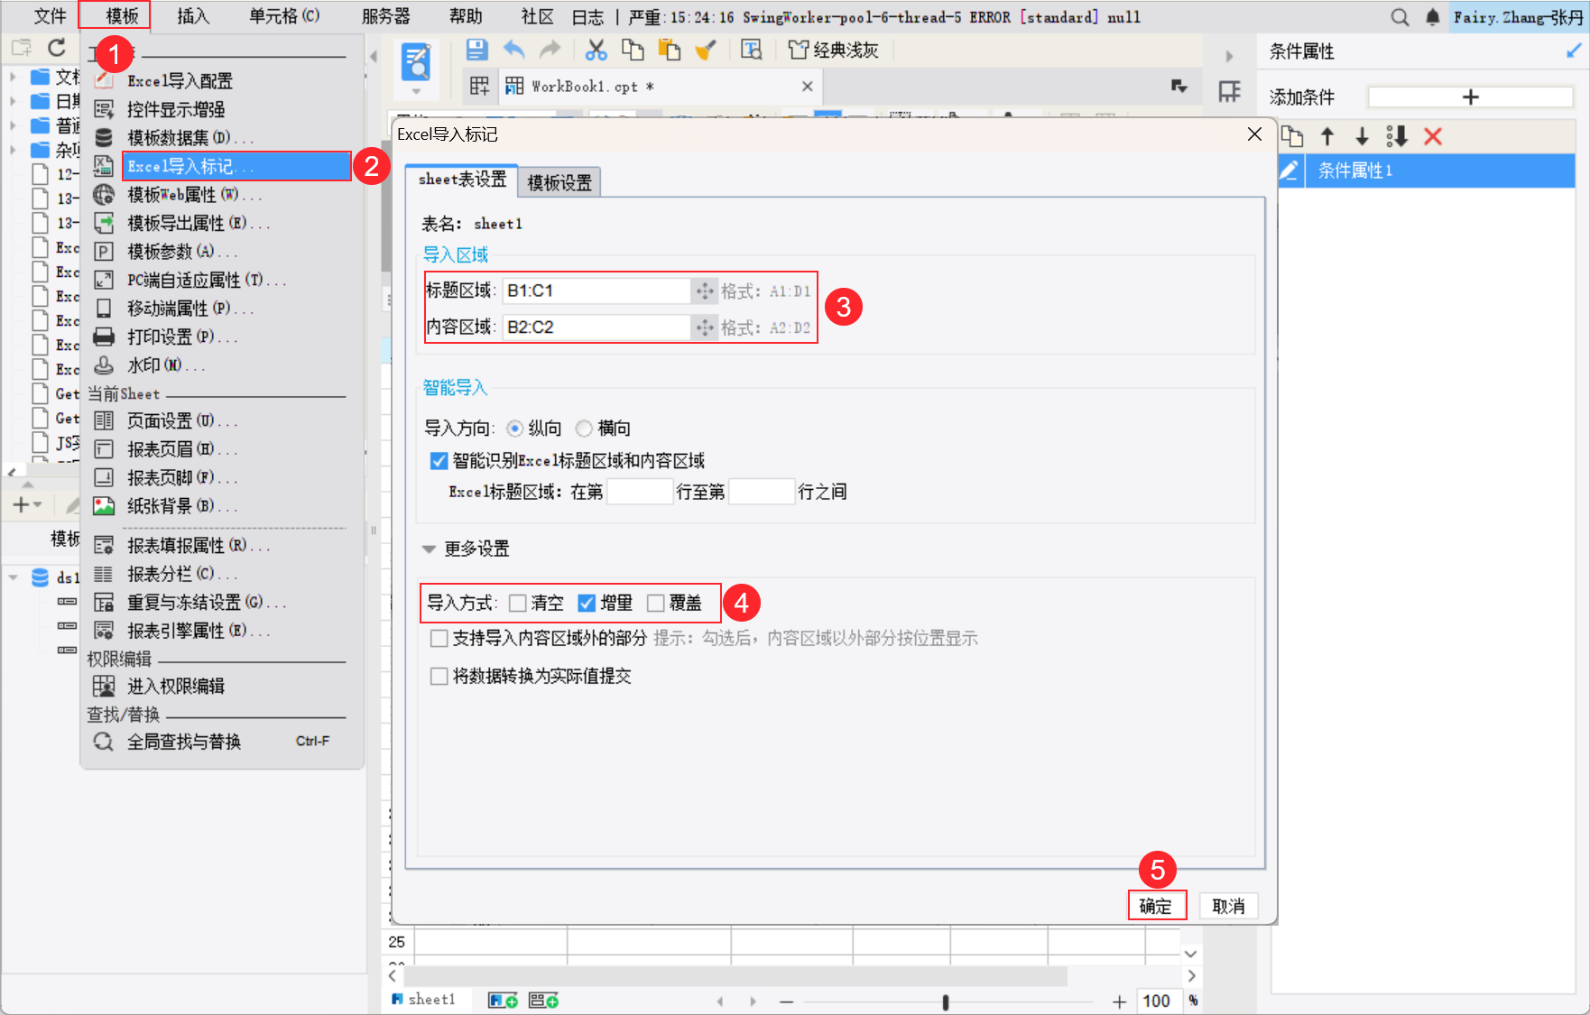This screenshot has width=1590, height=1015.
Task: Click the edit pencil on 条件属性1
Action: (1290, 170)
